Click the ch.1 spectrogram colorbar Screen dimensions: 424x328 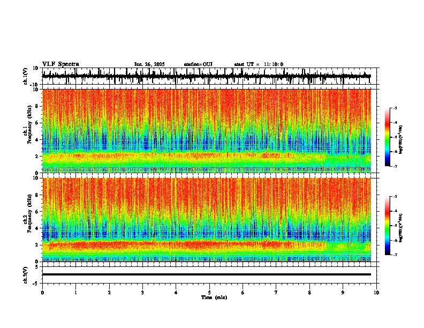(387, 137)
